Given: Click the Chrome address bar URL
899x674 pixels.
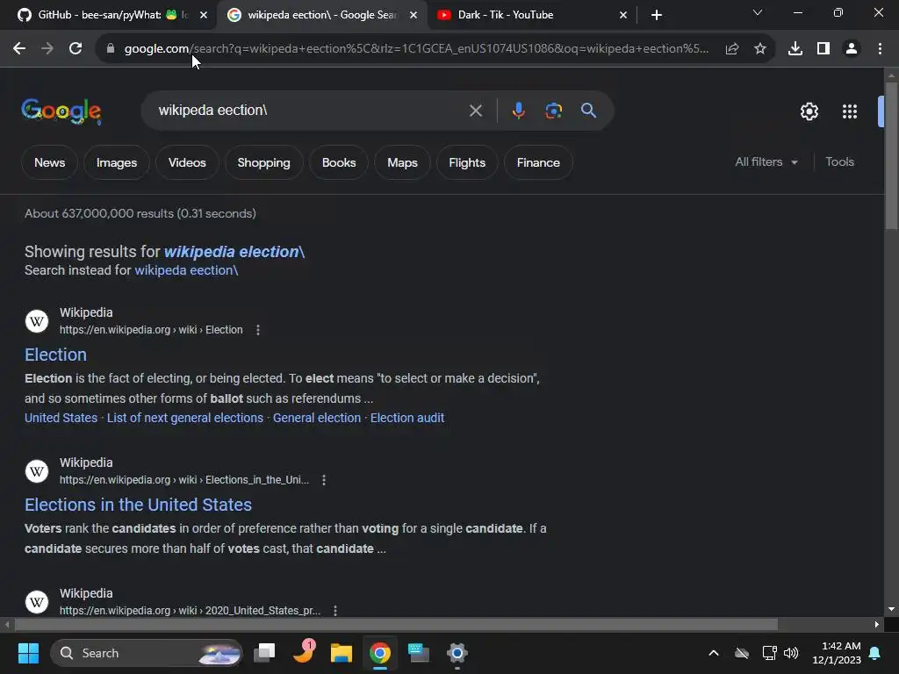Looking at the screenshot, I should 416,49.
